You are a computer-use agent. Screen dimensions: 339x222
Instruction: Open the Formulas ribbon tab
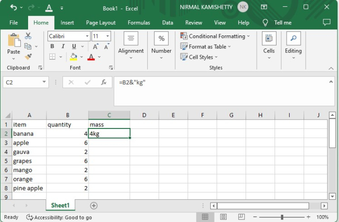[139, 22]
